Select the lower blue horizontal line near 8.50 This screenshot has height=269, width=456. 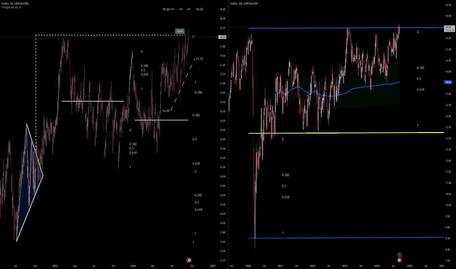point(346,238)
